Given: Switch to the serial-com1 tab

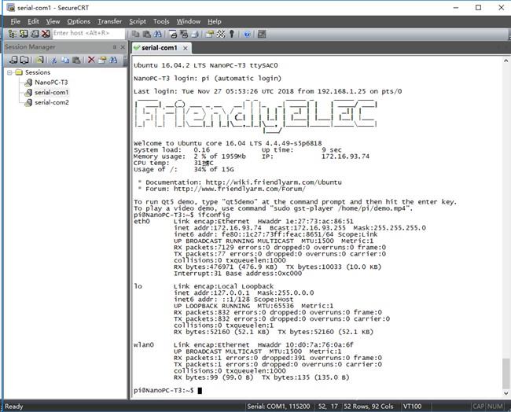Looking at the screenshot, I should pos(159,48).
